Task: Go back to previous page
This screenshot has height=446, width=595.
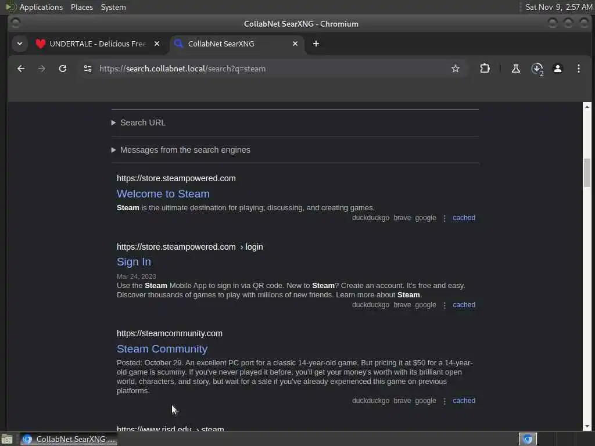Action: tap(21, 69)
